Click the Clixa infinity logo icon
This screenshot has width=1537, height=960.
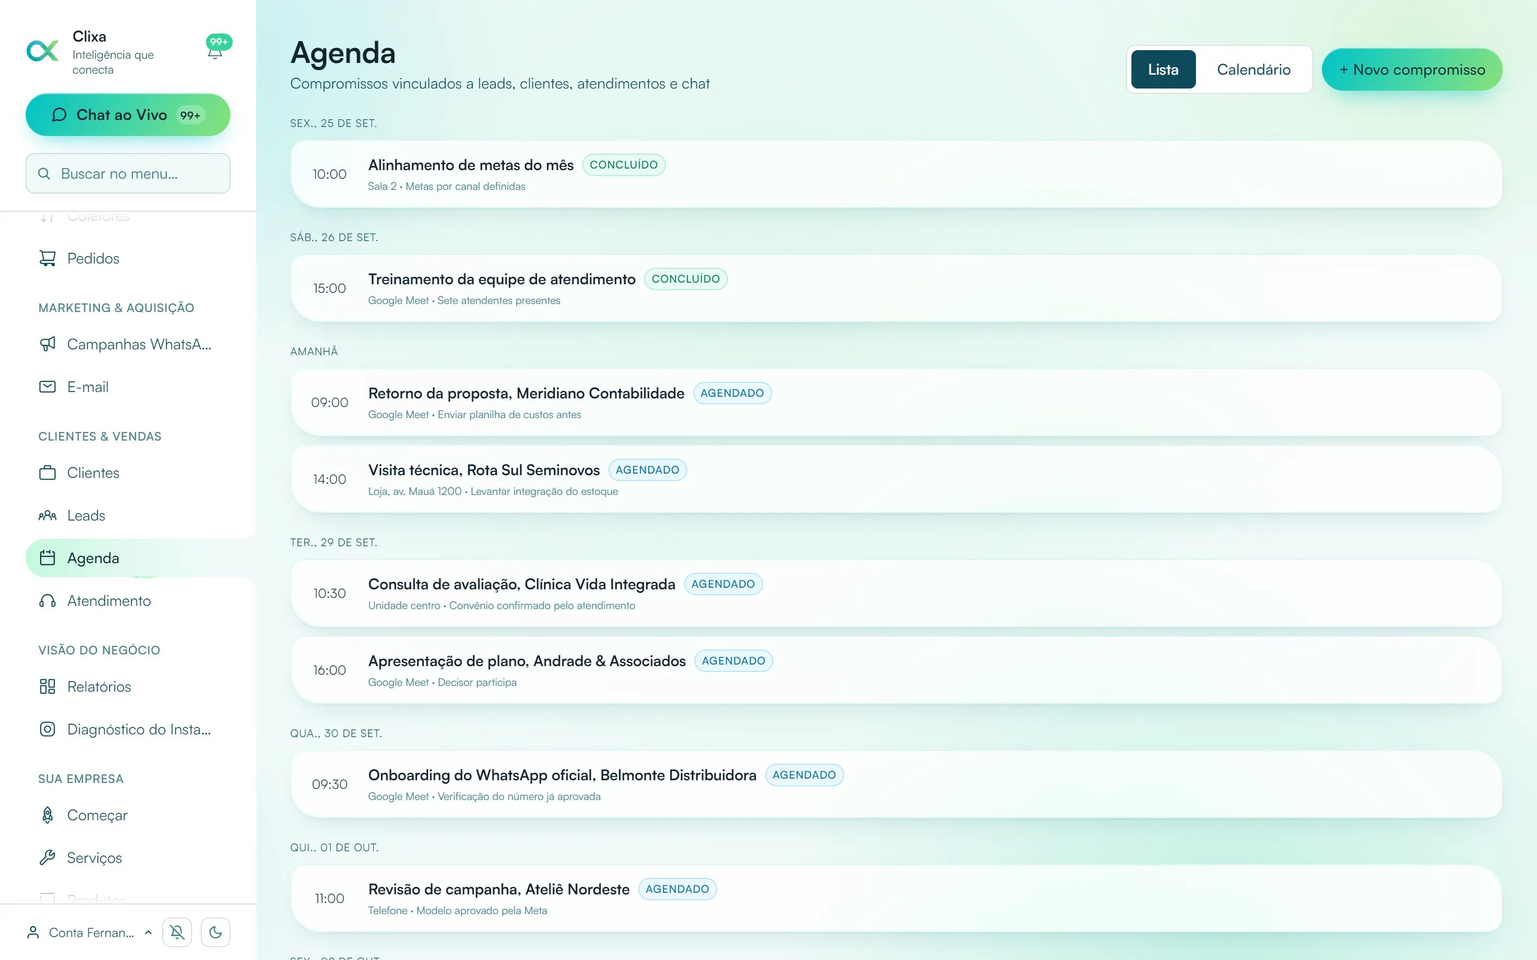tap(43, 51)
